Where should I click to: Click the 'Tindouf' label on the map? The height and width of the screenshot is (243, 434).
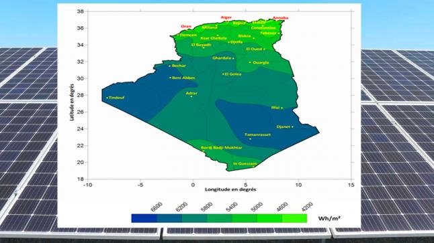116,98
